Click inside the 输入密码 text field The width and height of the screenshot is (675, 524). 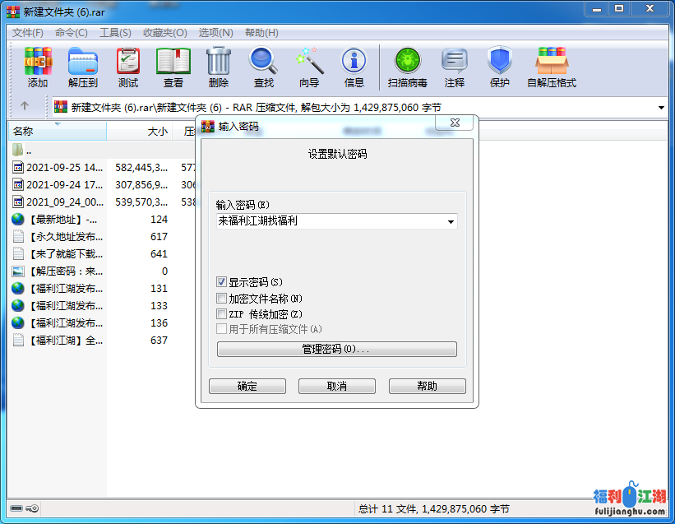coord(329,221)
